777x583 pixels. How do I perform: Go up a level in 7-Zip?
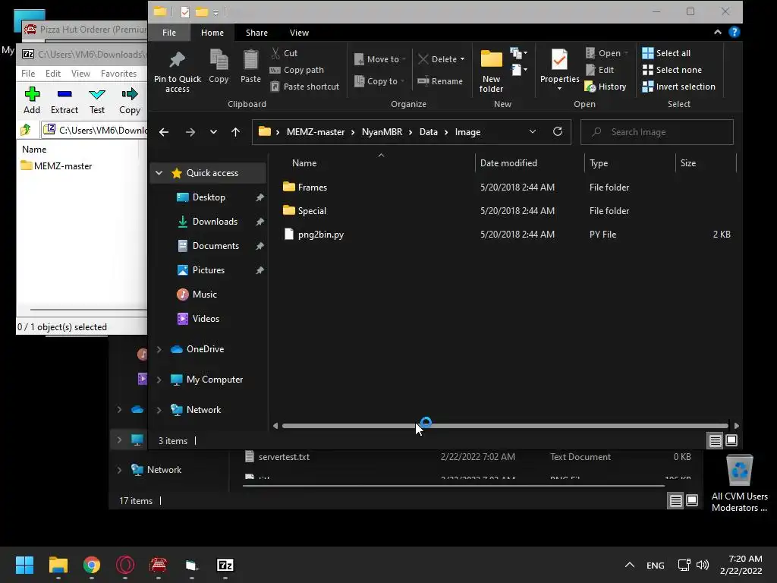26,130
